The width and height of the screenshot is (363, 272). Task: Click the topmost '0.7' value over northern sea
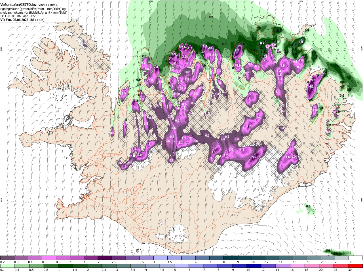211,17
